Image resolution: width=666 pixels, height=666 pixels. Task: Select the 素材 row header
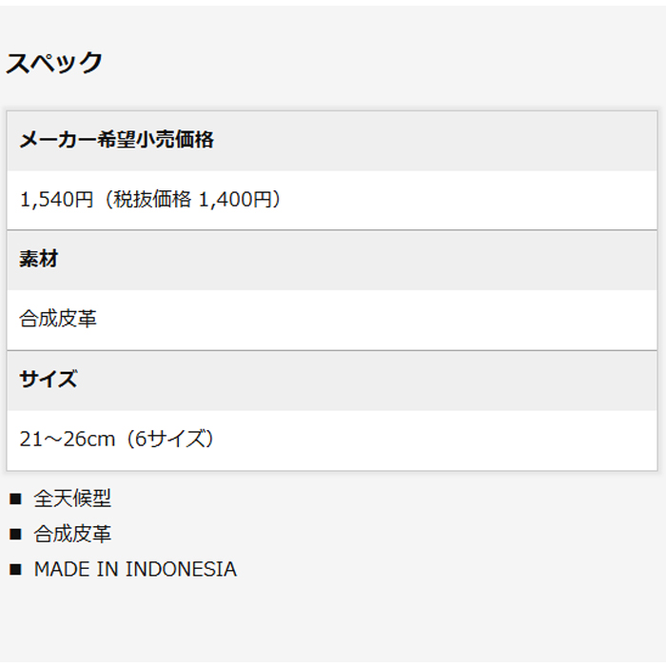click(x=39, y=259)
